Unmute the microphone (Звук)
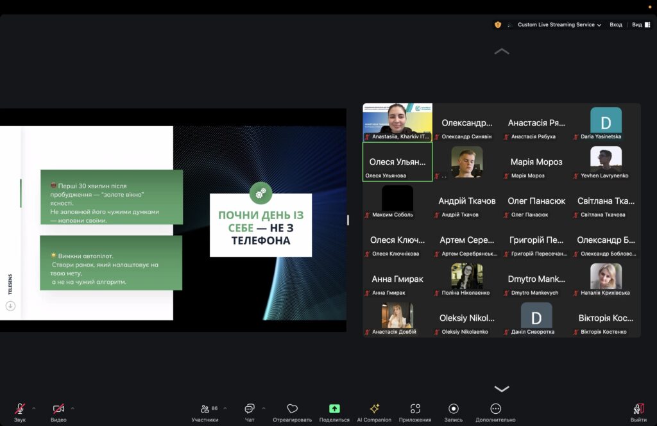 [20, 409]
